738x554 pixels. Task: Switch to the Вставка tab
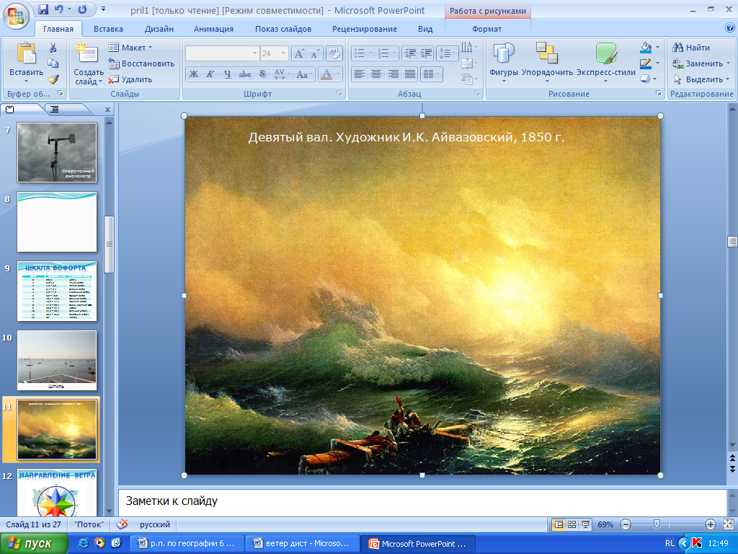pos(108,29)
